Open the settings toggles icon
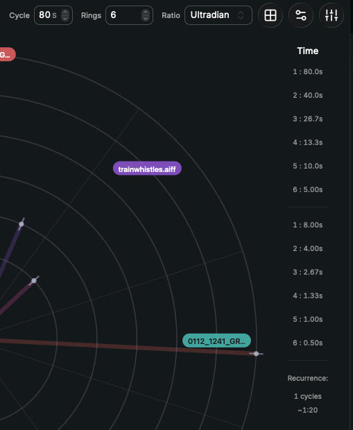The height and width of the screenshot is (430, 353). click(x=301, y=15)
